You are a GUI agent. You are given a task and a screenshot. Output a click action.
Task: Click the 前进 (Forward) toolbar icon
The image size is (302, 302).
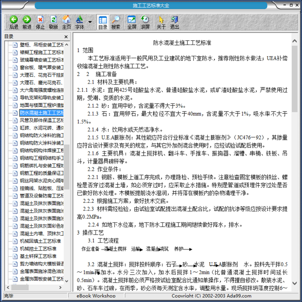(x=27, y=22)
